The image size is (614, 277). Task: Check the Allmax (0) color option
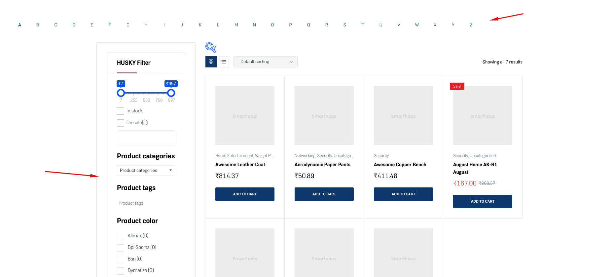121,236
